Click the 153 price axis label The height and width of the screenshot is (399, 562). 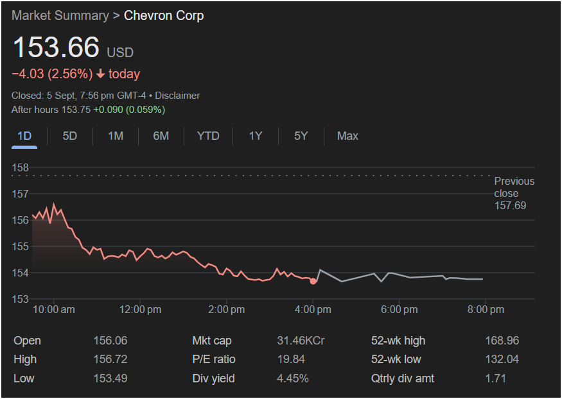[x=20, y=299]
